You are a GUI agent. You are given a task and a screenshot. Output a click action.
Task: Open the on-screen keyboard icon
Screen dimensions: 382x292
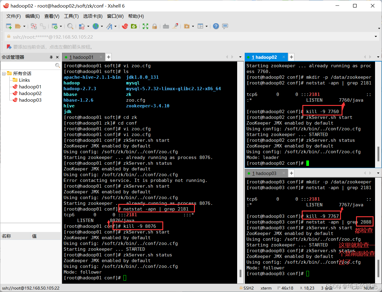pos(166,26)
